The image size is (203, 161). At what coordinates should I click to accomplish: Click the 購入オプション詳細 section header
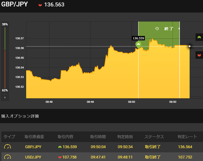pos(20,116)
